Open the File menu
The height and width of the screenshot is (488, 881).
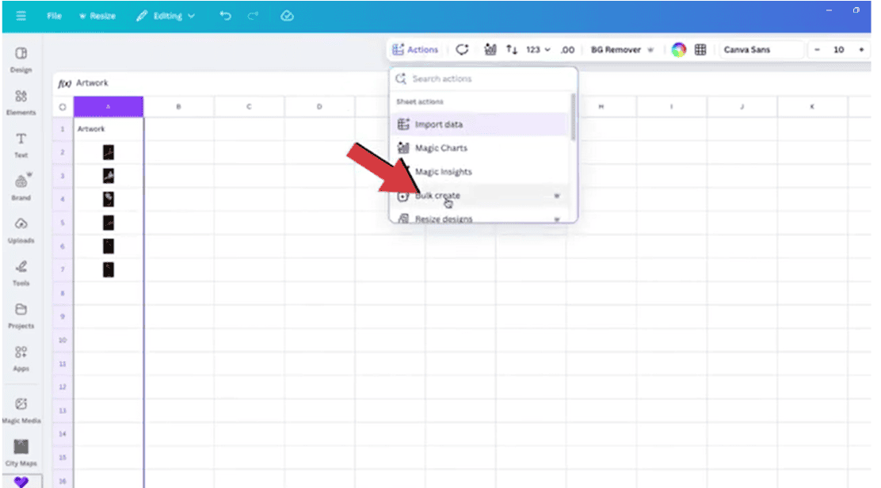click(x=54, y=16)
